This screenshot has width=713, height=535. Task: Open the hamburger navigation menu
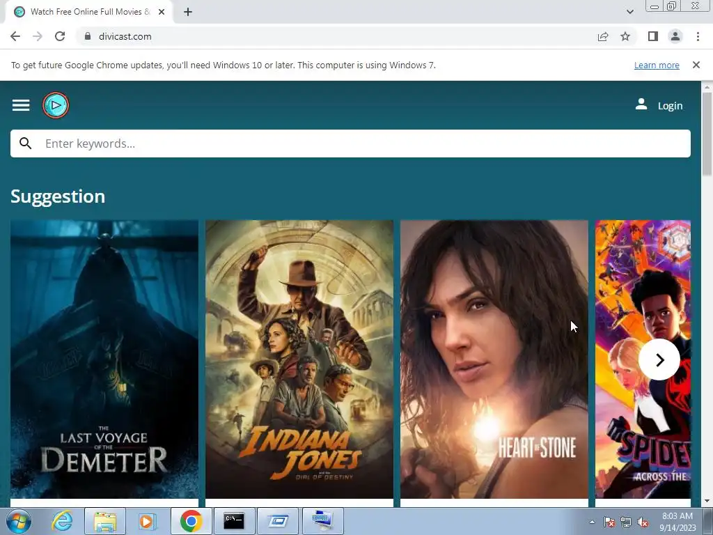pyautogui.click(x=21, y=105)
